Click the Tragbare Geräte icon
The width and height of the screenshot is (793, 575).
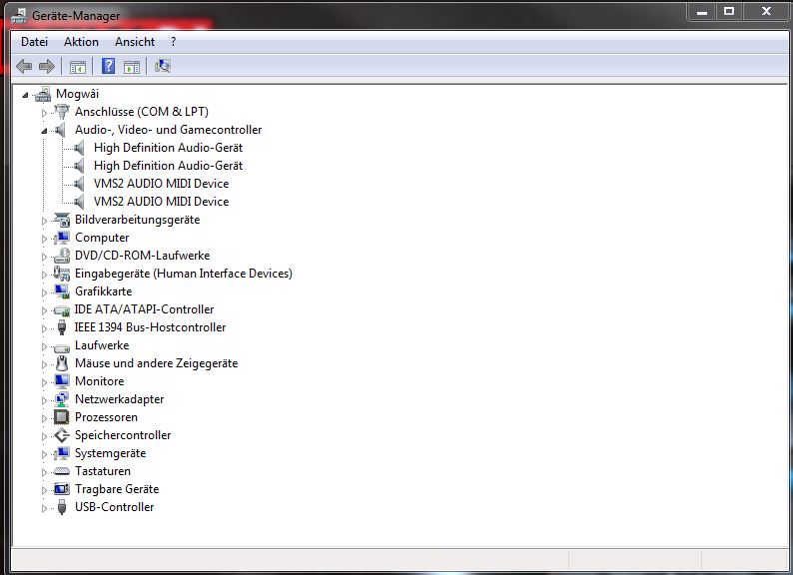[x=62, y=489]
